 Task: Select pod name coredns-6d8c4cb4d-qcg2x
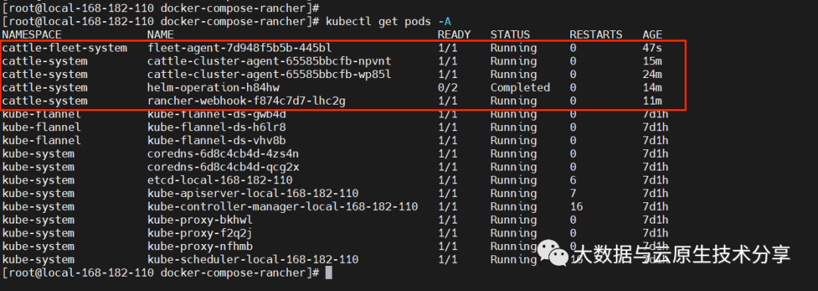223,167
